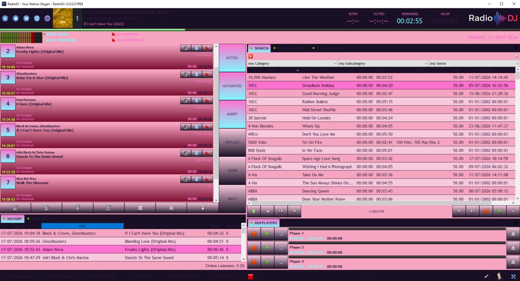Stop aux Player 1

point(254,234)
